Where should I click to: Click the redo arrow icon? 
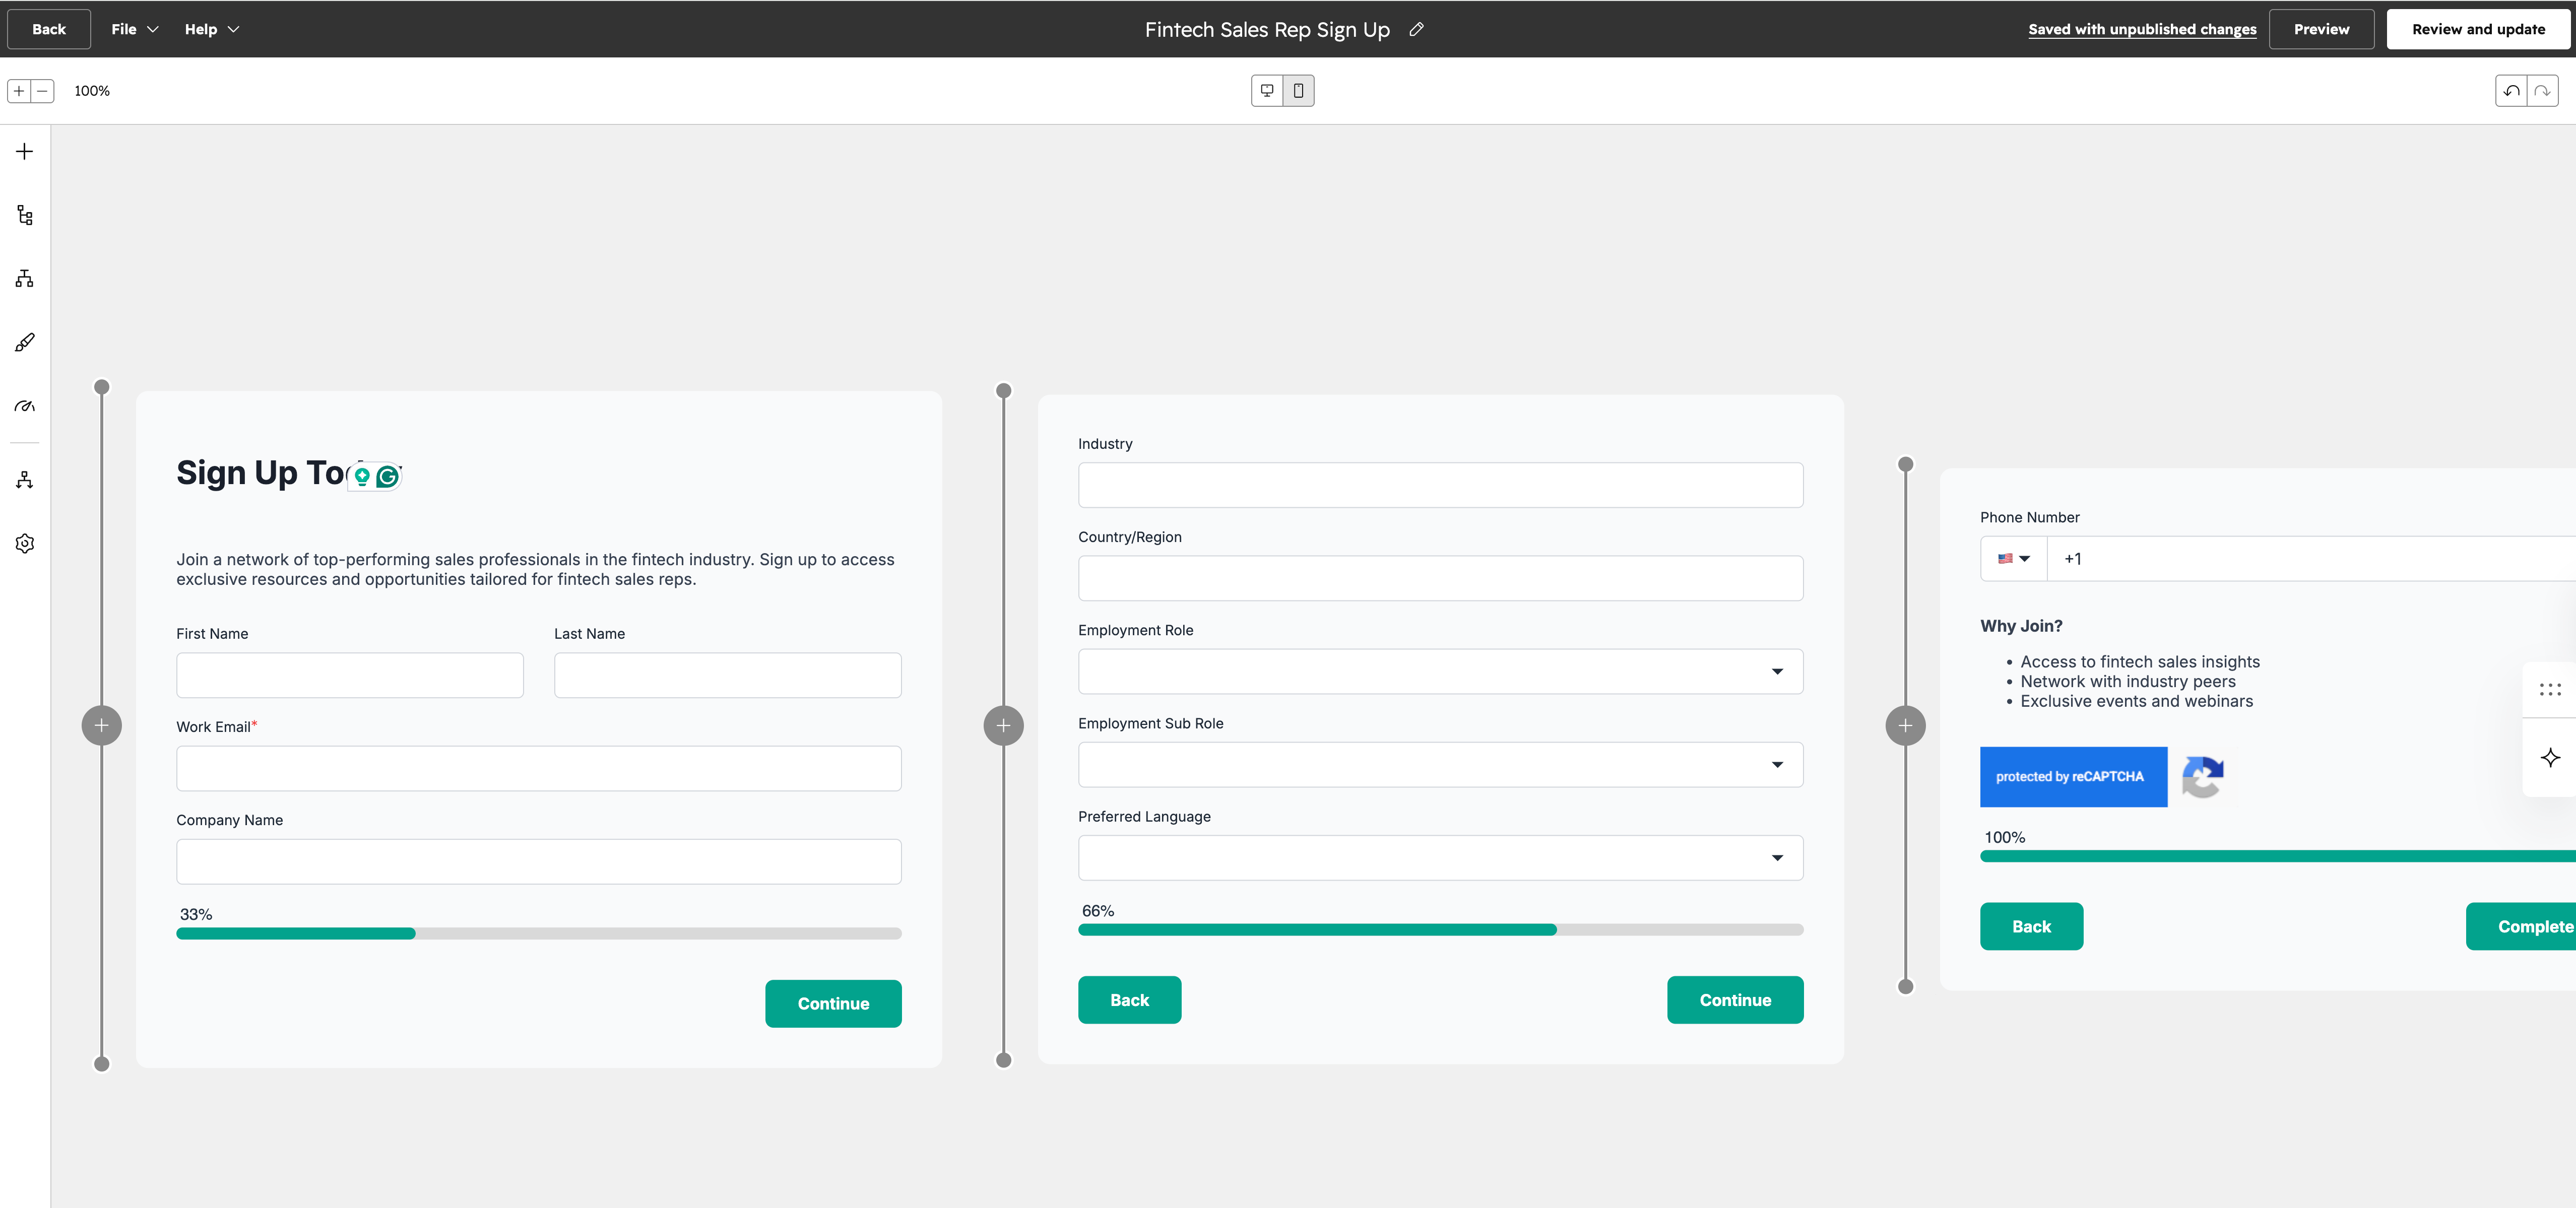[2542, 91]
